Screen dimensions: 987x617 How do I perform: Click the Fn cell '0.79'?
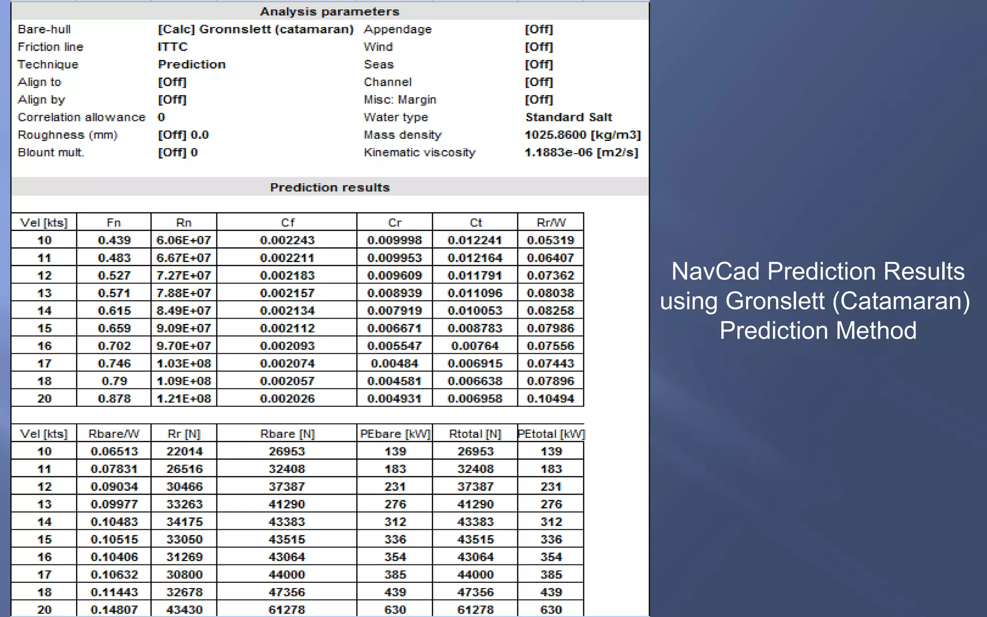[114, 381]
